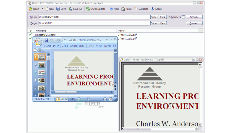Image resolution: width=231 pixels, height=133 pixels.
Task: Go to previous slide double-arrow button
Action: pos(115,86)
